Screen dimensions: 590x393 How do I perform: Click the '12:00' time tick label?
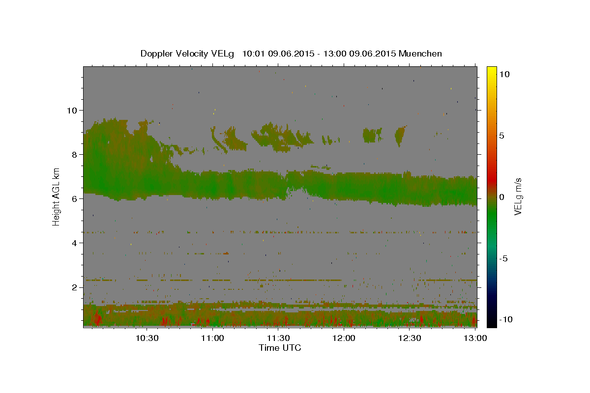pos(344,338)
